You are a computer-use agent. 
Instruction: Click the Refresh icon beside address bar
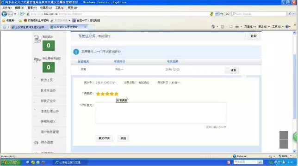tap(222, 14)
